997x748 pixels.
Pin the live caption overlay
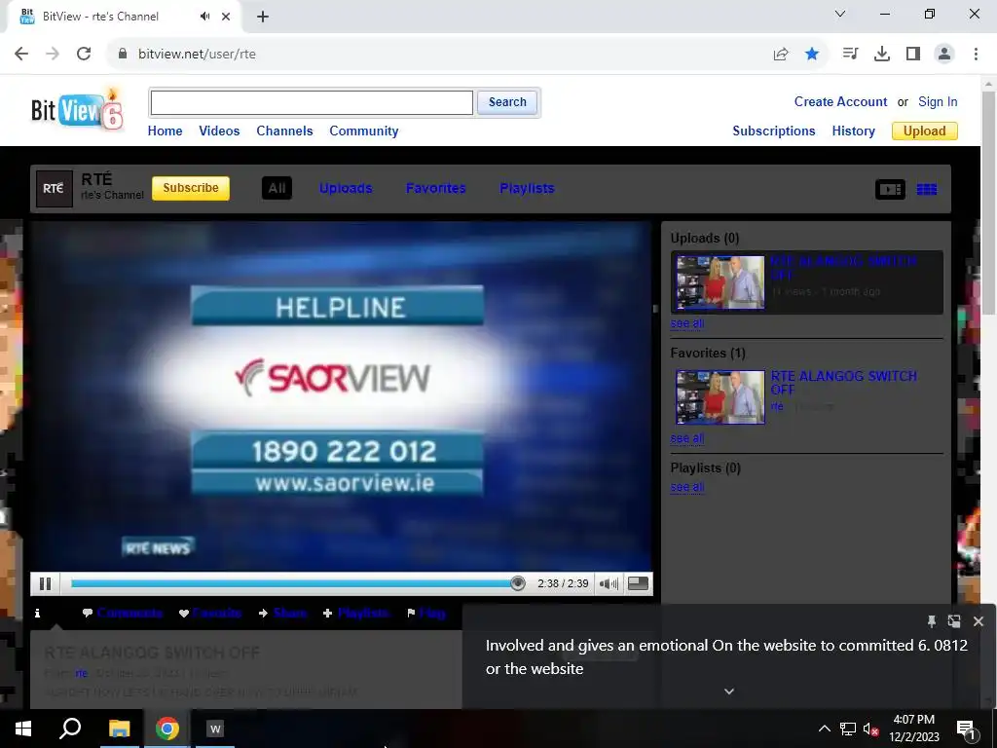coord(932,621)
